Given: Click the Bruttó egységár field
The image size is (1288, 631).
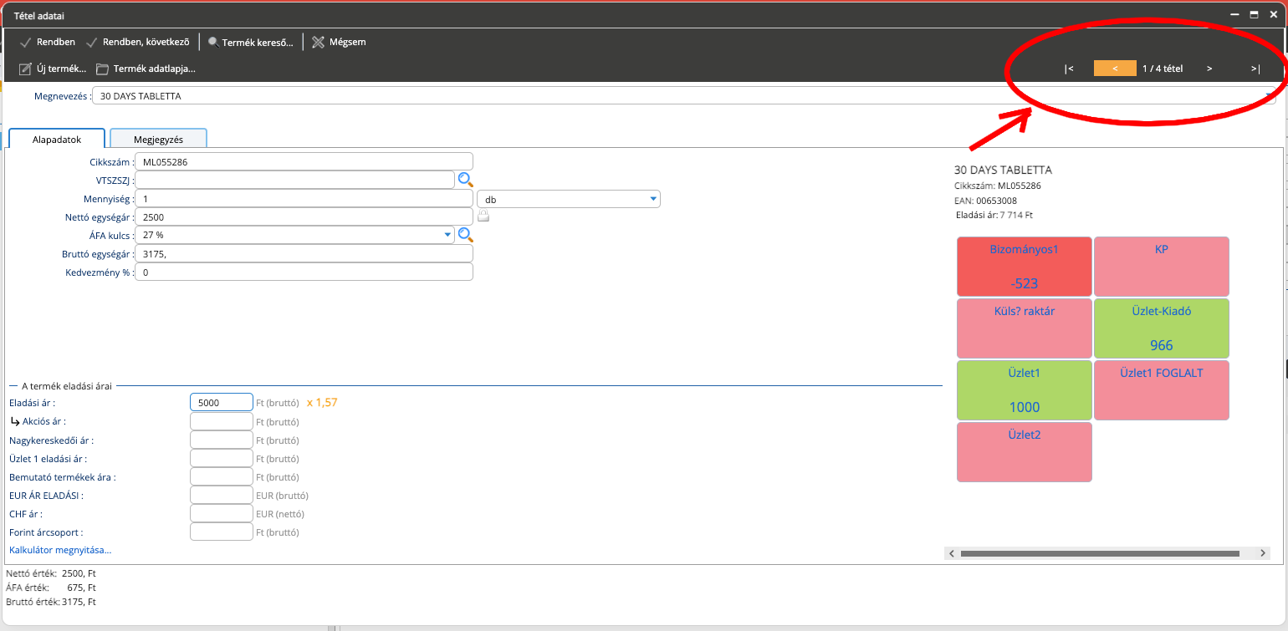Looking at the screenshot, I should pyautogui.click(x=304, y=254).
